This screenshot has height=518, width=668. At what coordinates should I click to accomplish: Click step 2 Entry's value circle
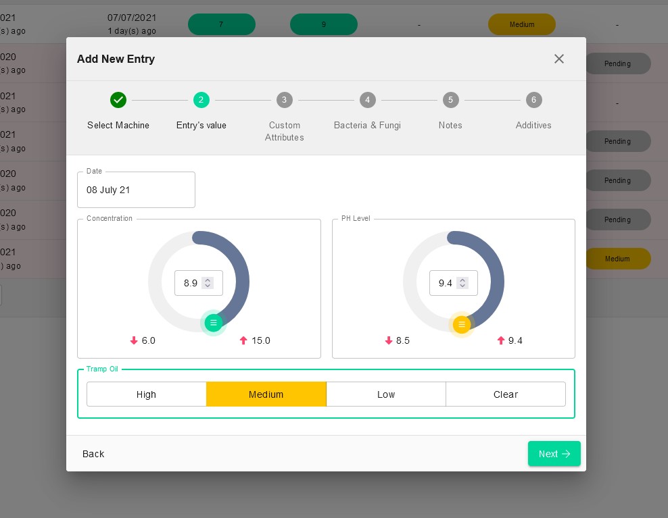[x=201, y=100]
